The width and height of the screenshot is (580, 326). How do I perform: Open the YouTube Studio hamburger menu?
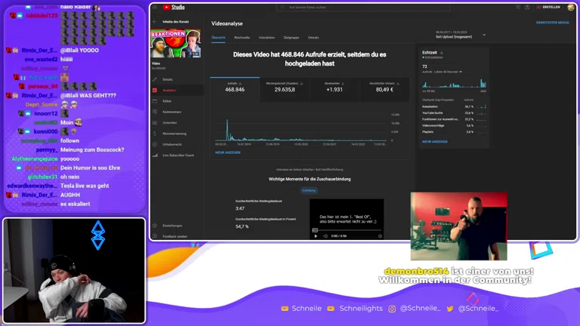pyautogui.click(x=155, y=8)
